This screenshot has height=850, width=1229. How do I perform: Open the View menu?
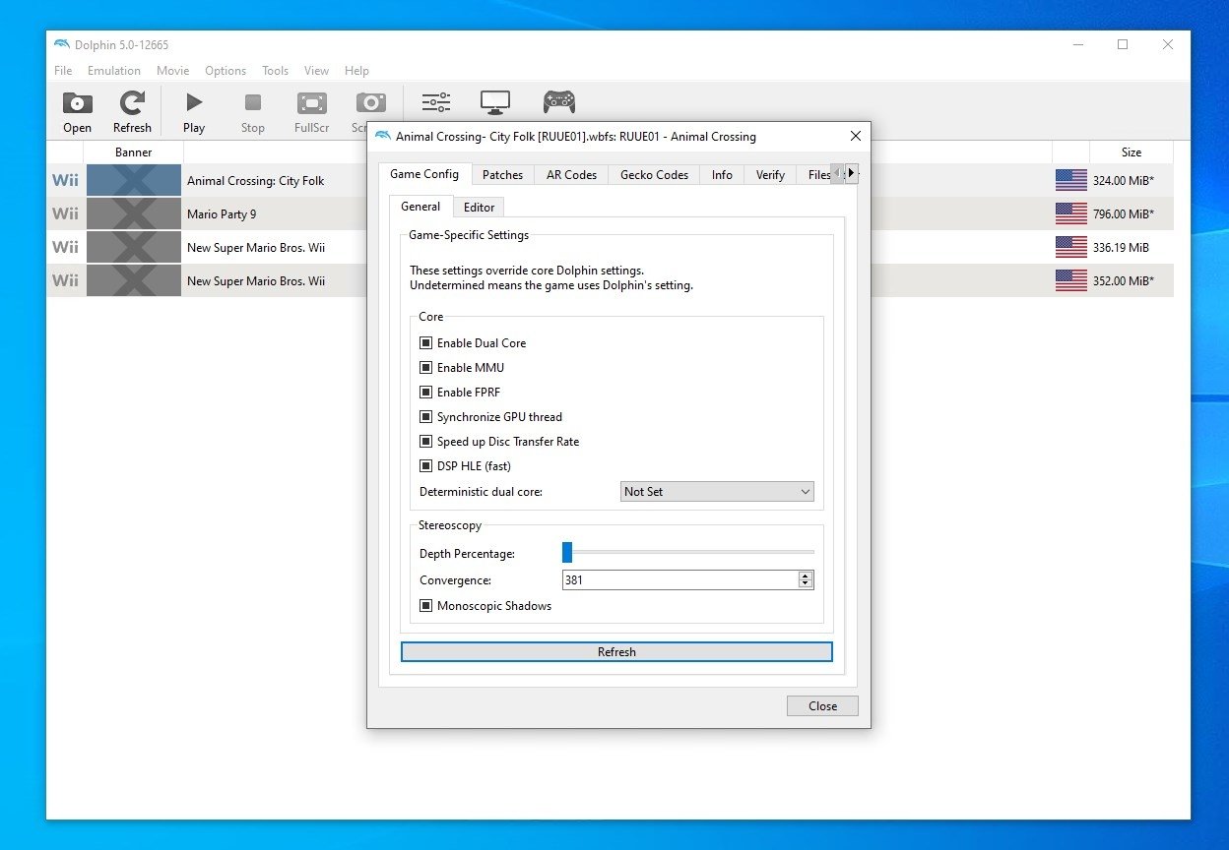point(316,71)
